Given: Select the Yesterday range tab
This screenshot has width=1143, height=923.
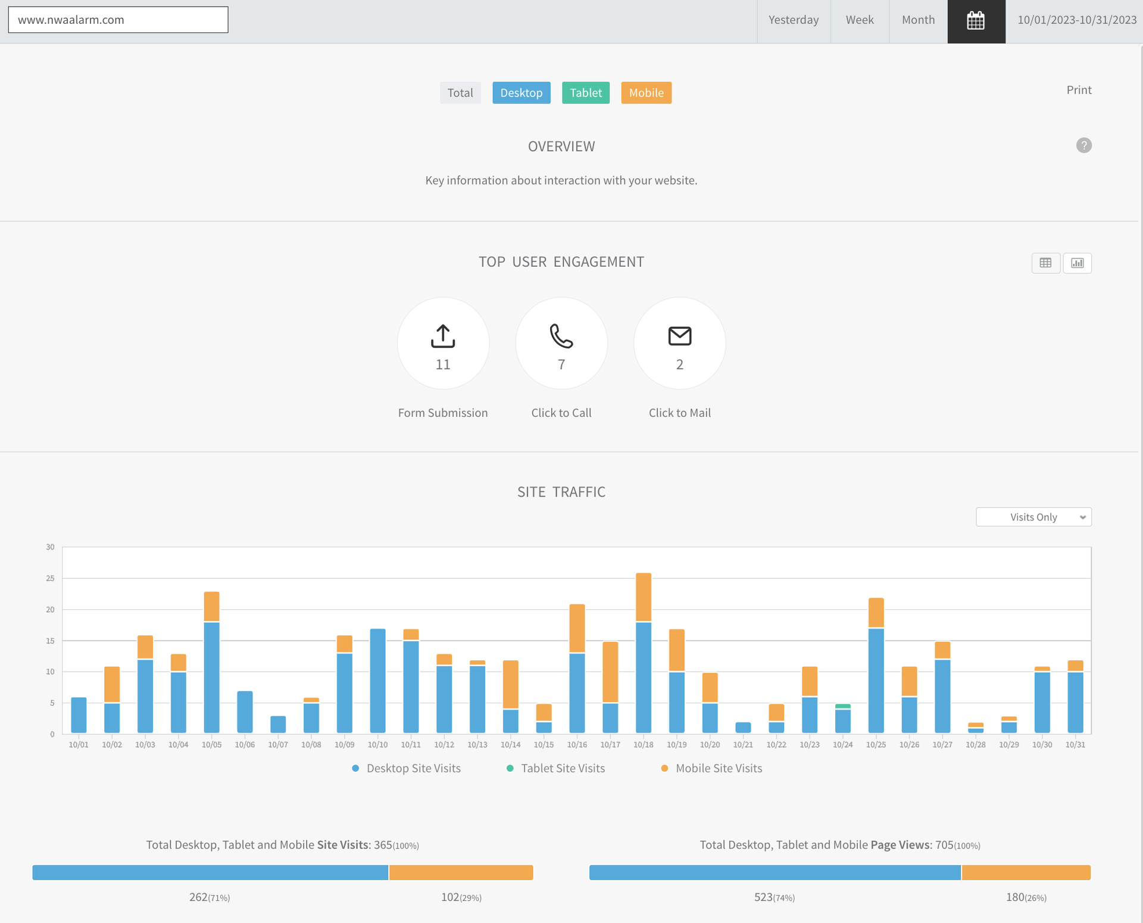Looking at the screenshot, I should pos(793,20).
